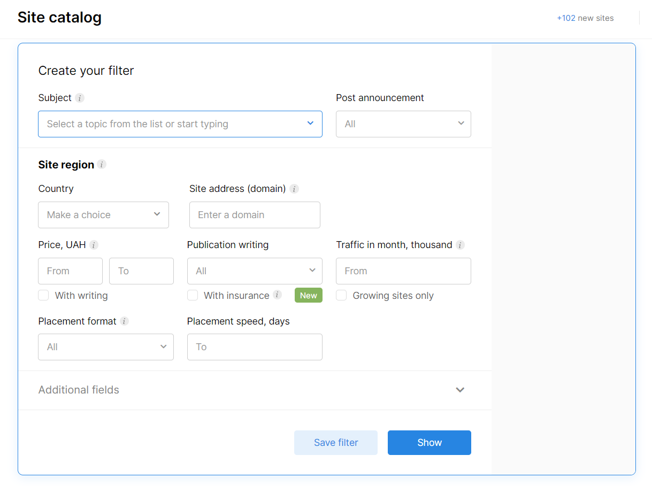Screen dimensions: 652x486
Task: Click the Enter a domain input field
Action: pos(255,214)
